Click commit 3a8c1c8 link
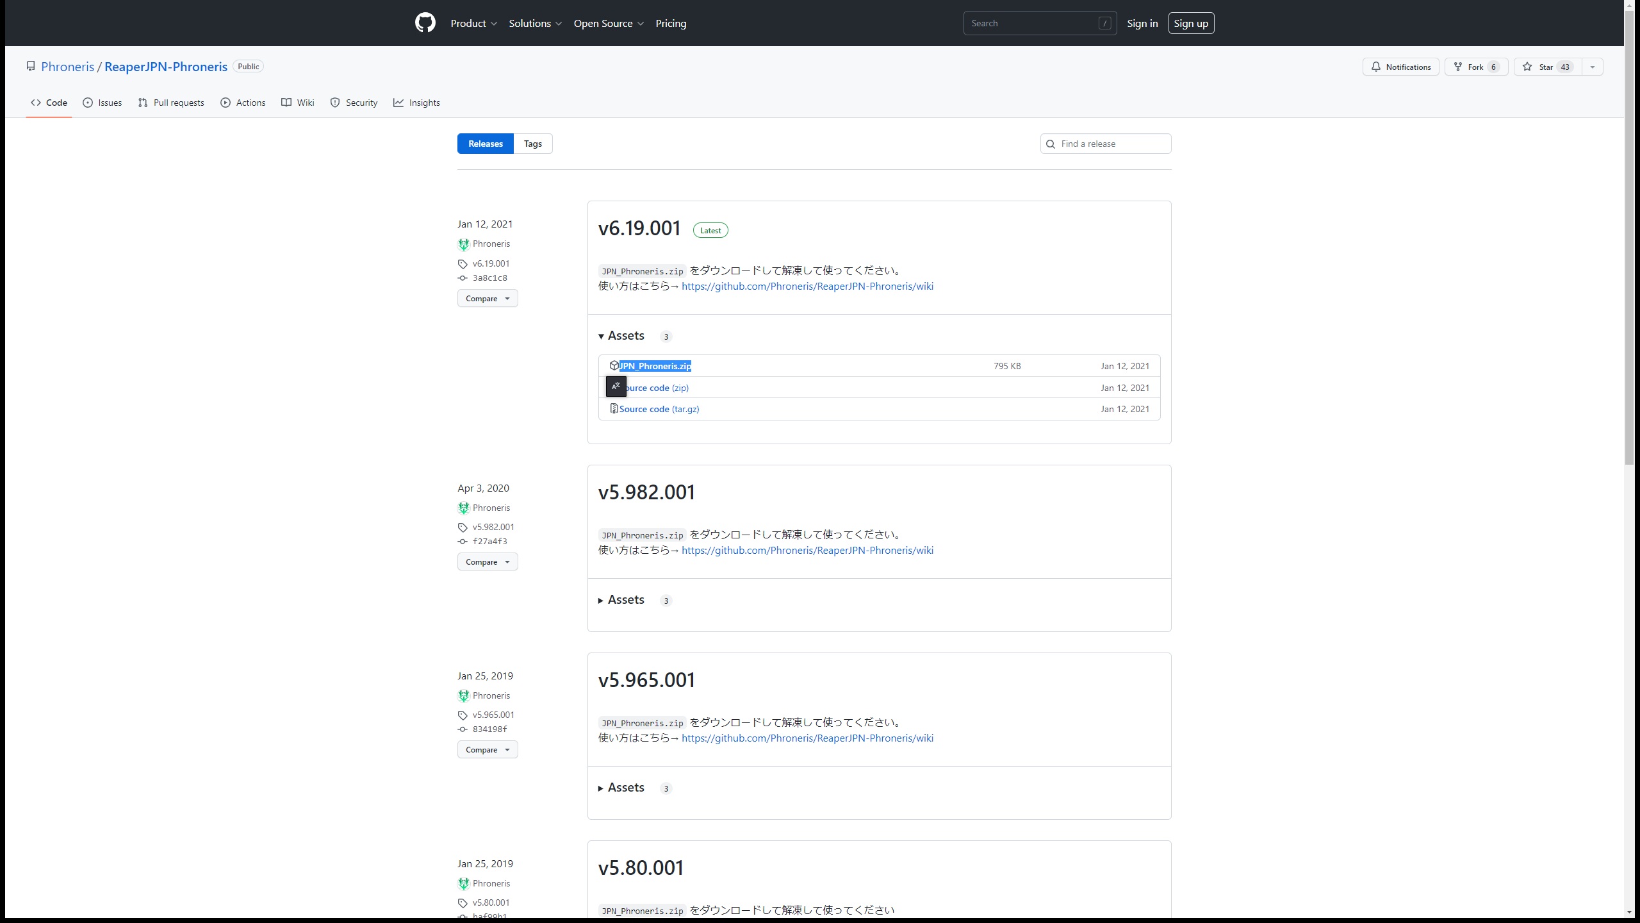Viewport: 1640px width, 923px height. 489,278
